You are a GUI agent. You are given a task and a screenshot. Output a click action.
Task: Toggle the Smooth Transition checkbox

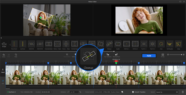point(133,92)
